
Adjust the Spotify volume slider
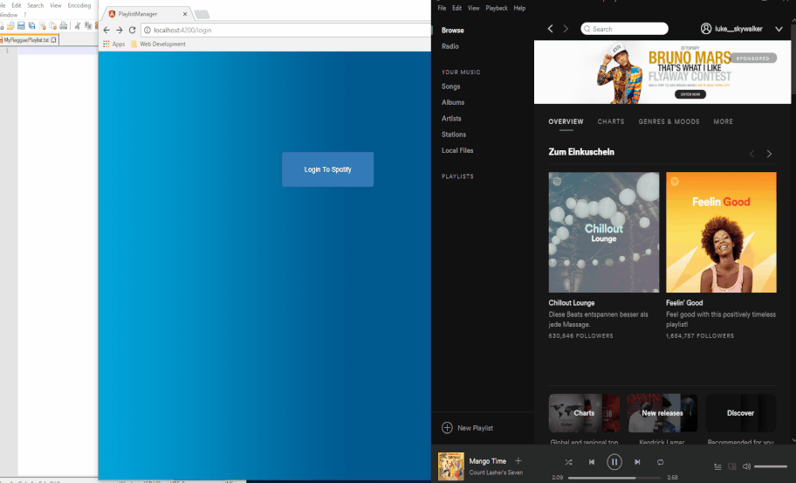pos(770,466)
